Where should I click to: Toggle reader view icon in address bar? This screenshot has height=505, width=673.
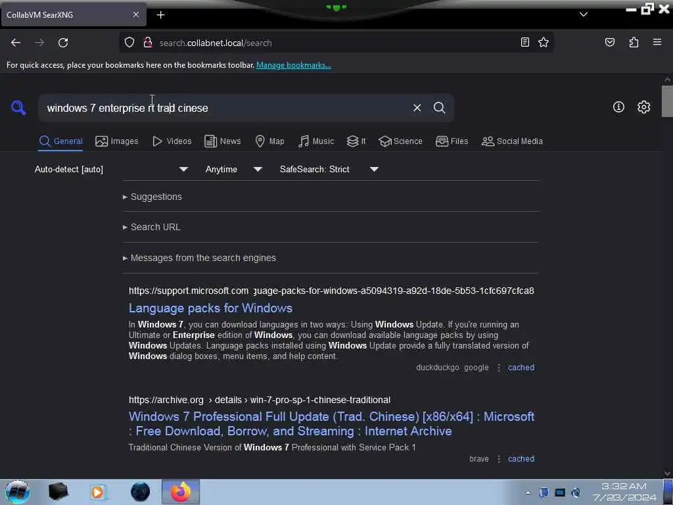point(524,42)
